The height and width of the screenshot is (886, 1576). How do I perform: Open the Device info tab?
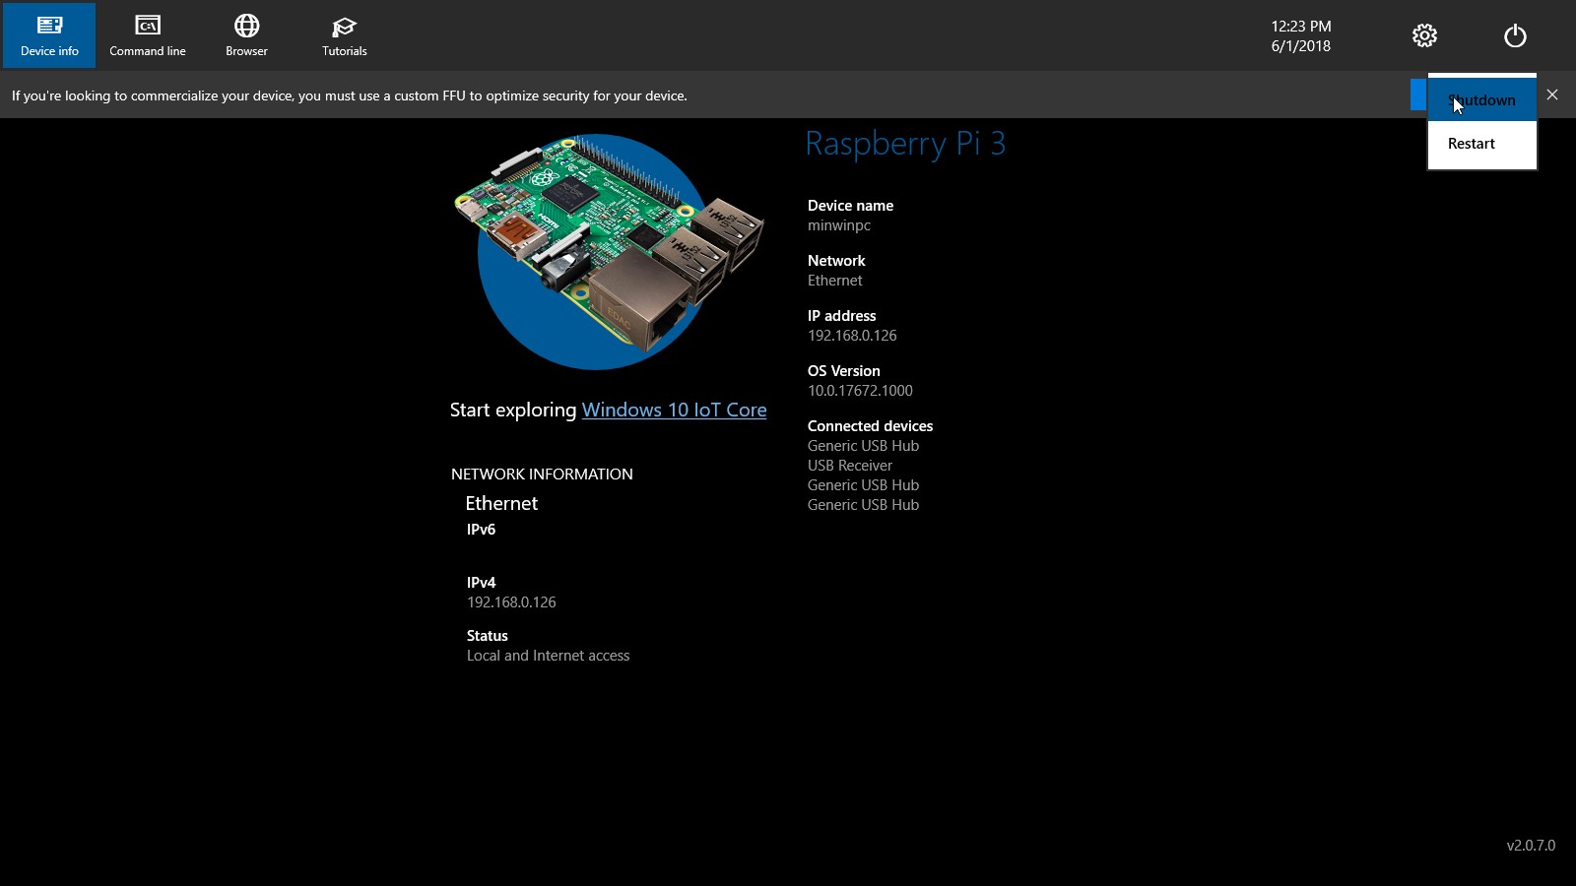tap(49, 35)
